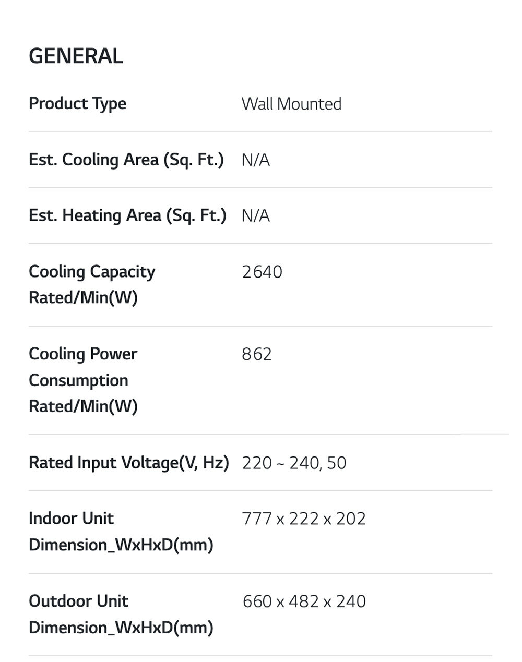Click the Wall Mounted value
This screenshot has height=662, width=522.
(291, 104)
